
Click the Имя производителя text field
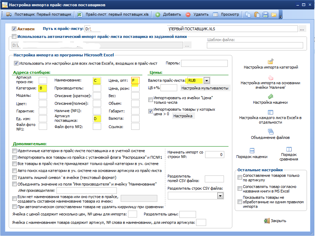(x=87, y=190)
